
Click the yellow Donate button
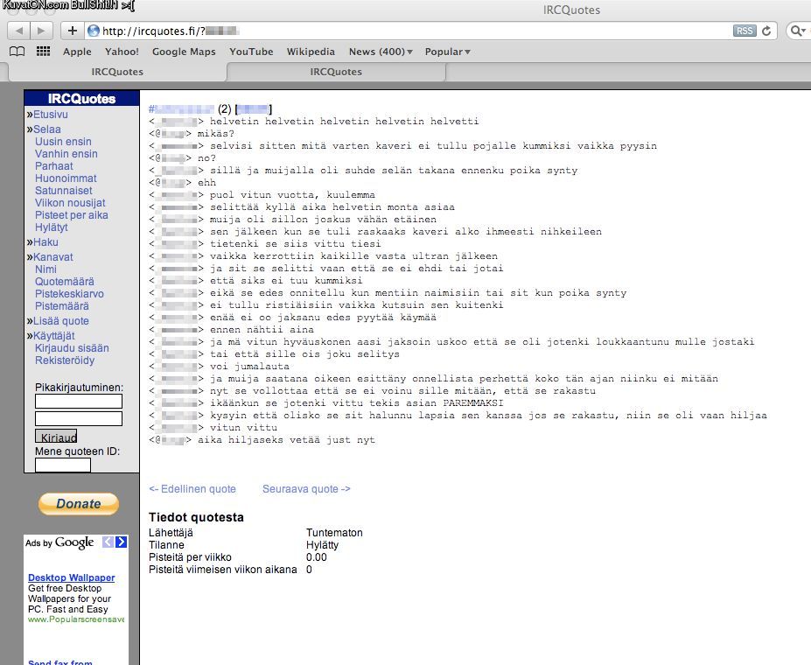[x=79, y=504]
